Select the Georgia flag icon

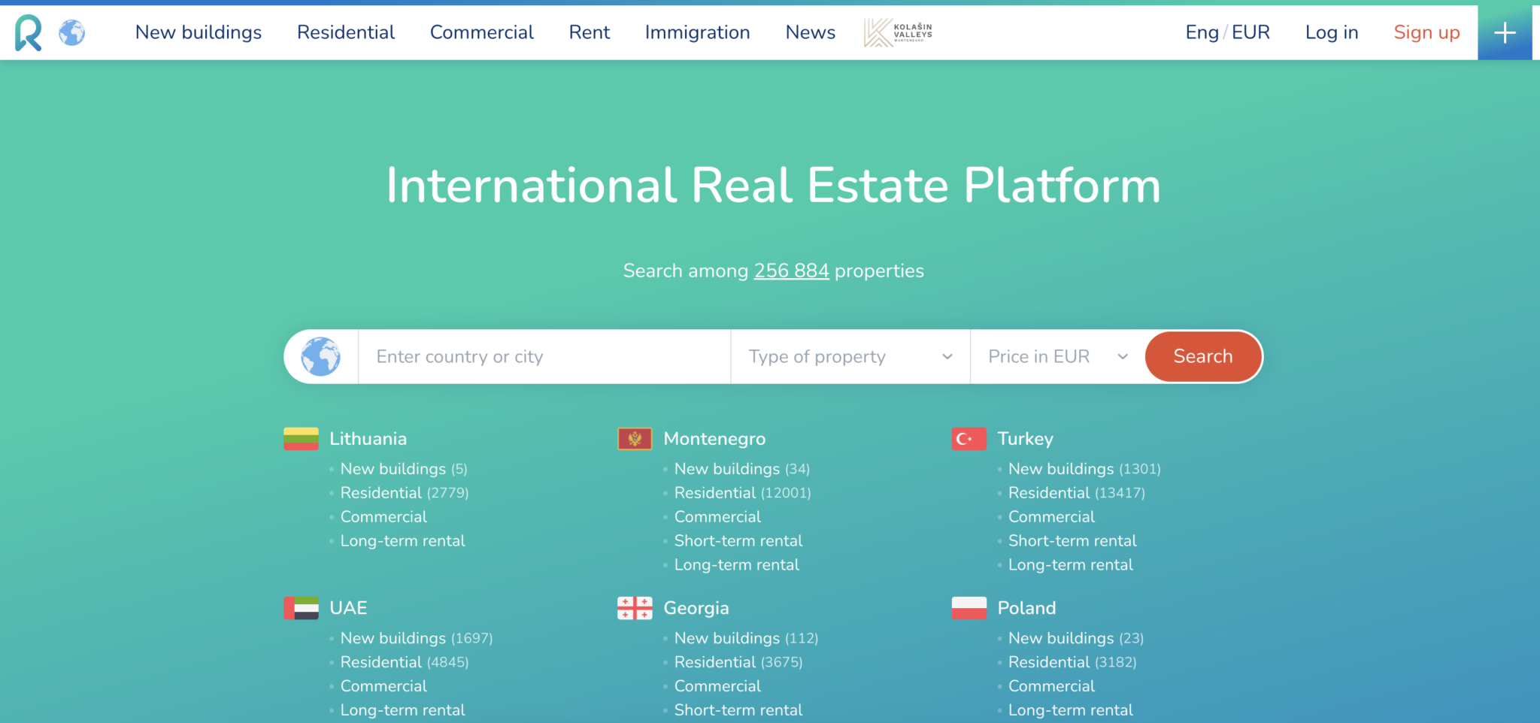(635, 607)
